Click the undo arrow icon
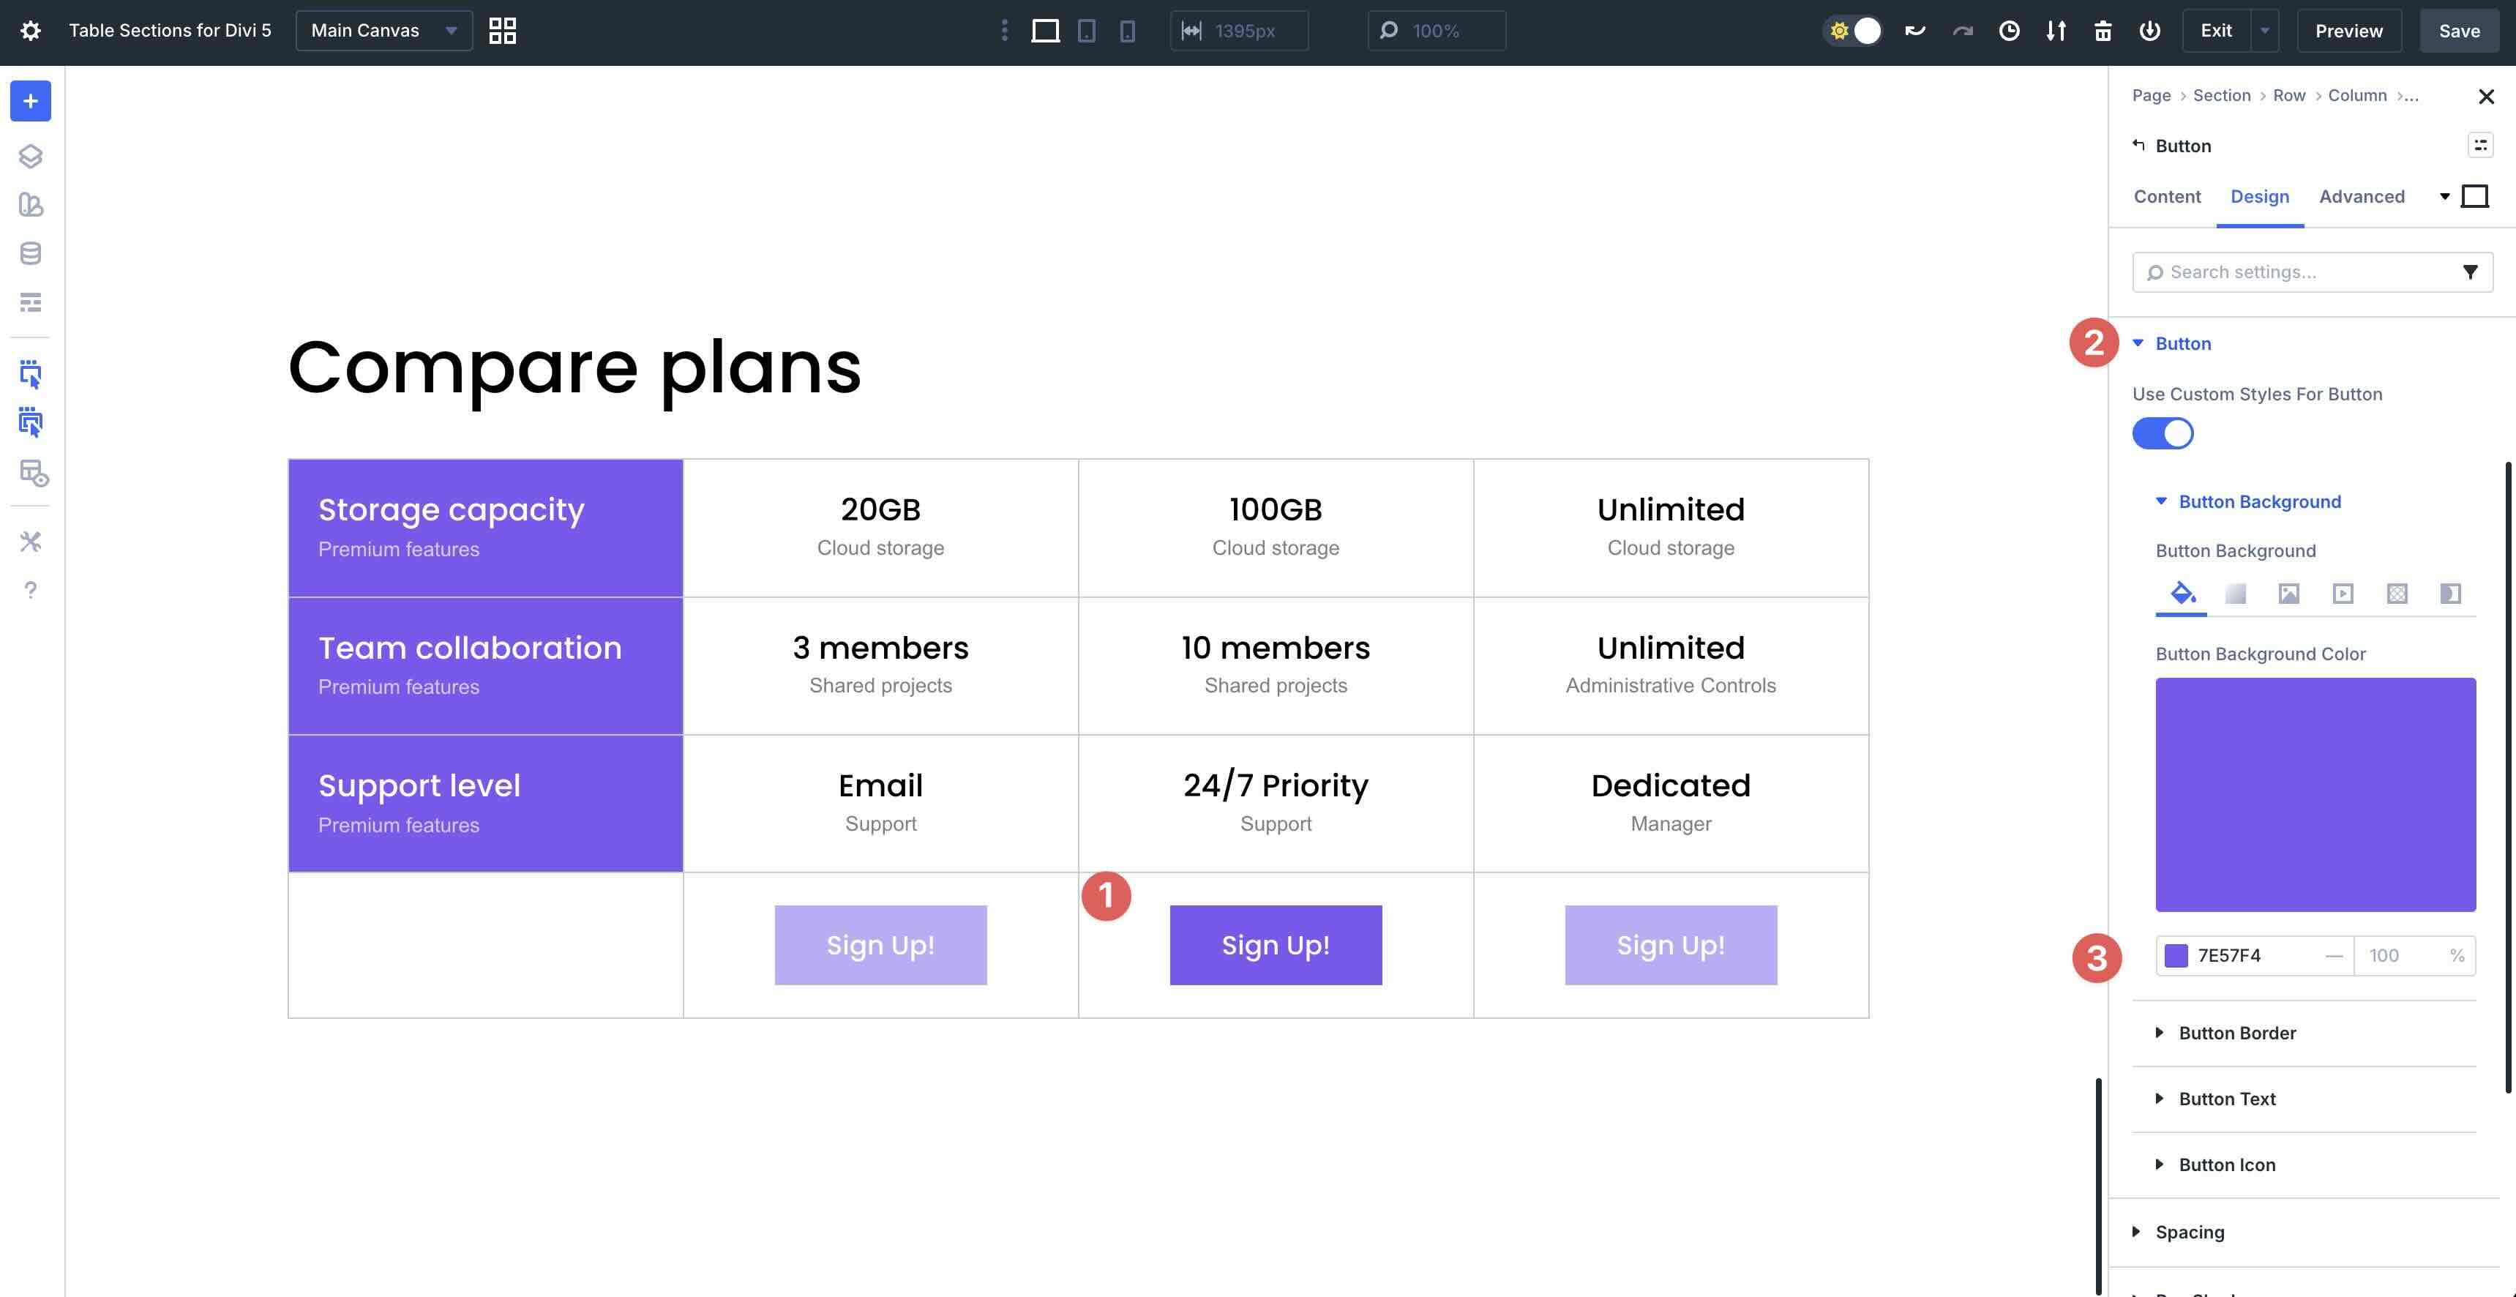The width and height of the screenshot is (2516, 1297). 1914,30
